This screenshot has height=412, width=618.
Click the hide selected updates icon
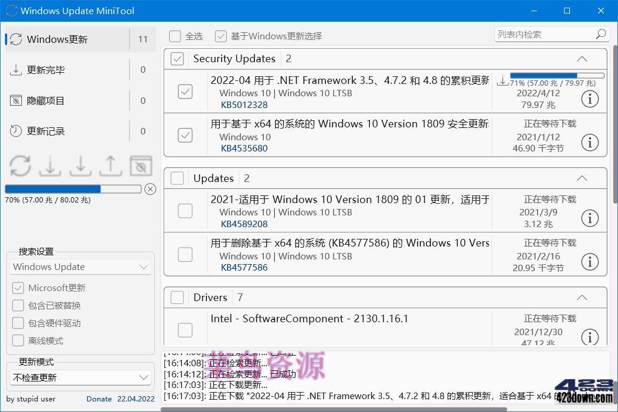point(141,166)
